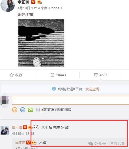Click the hooded profile avatar at top
The width and height of the screenshot is (129, 149).
[8, 5]
